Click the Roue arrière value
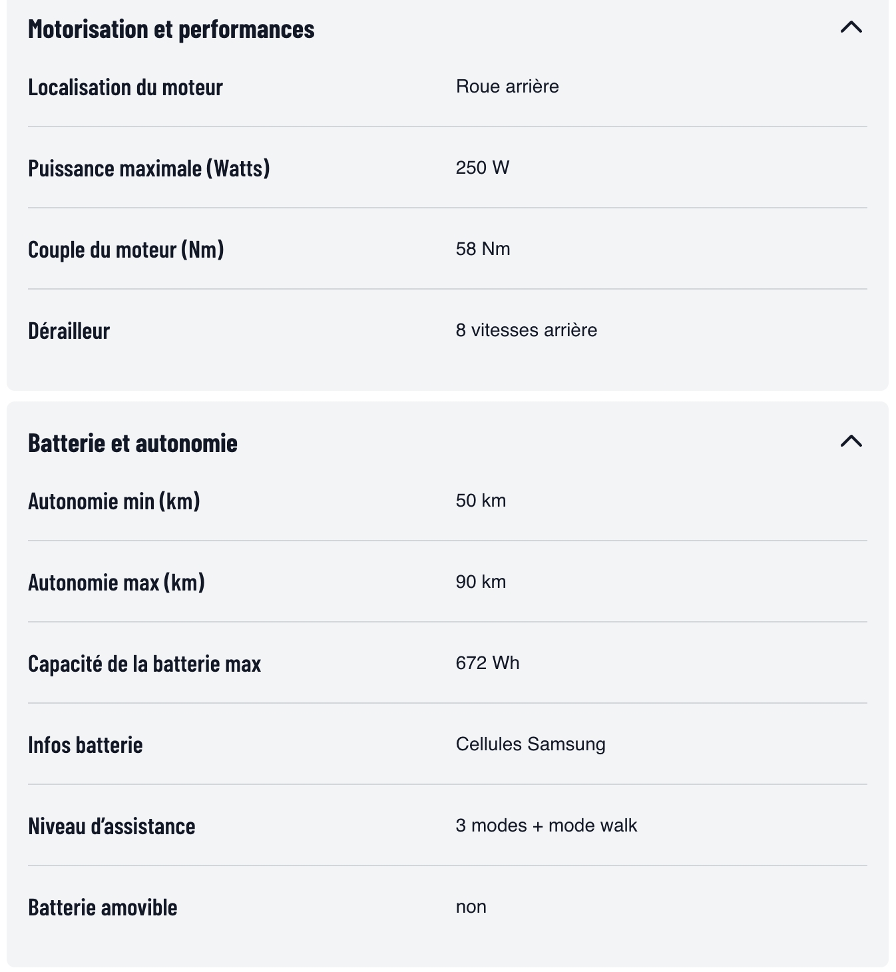 point(507,87)
